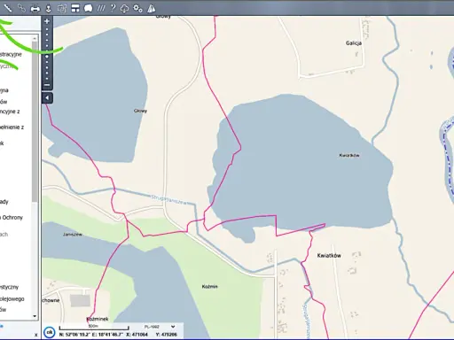Open the PL-1992 coordinate system dropdown
The image size is (454, 340).
pos(160,327)
